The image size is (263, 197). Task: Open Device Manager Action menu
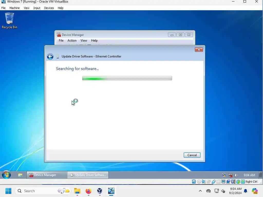(72, 41)
